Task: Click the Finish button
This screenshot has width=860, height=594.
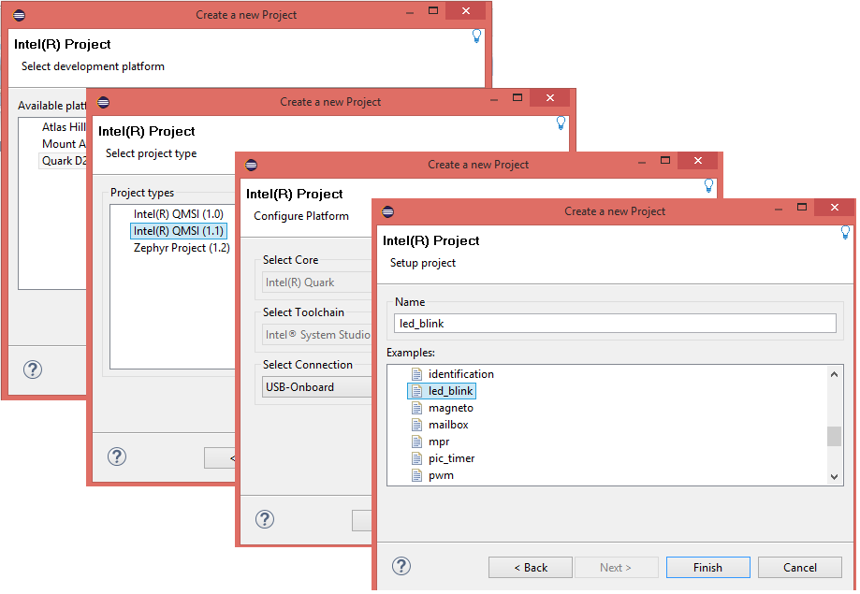Action: [708, 568]
